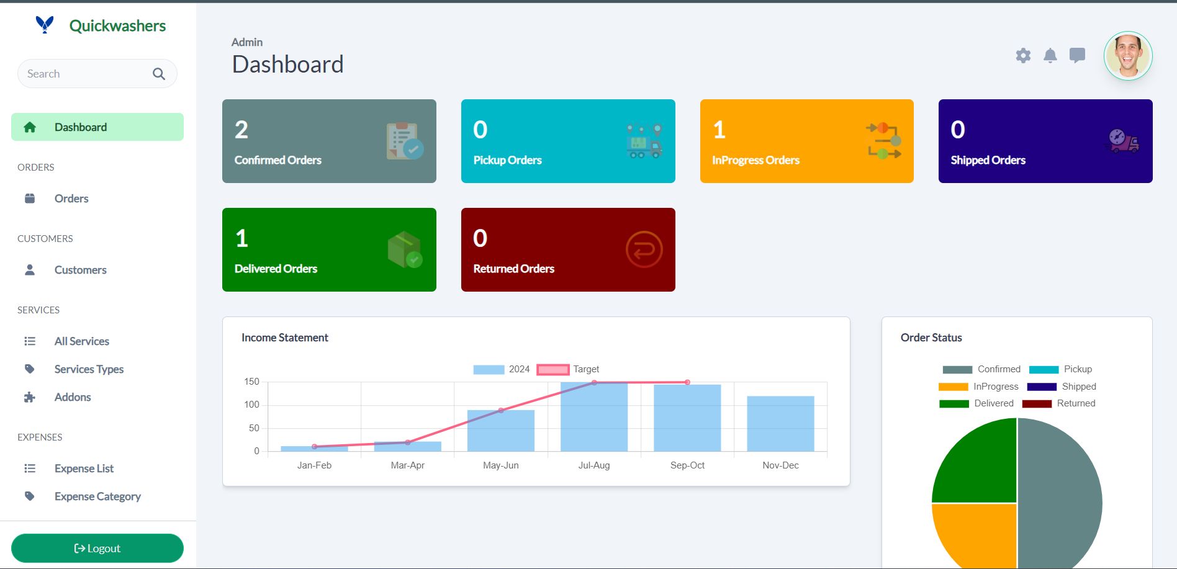Open the admin profile avatar menu
1177x569 pixels.
coord(1127,56)
